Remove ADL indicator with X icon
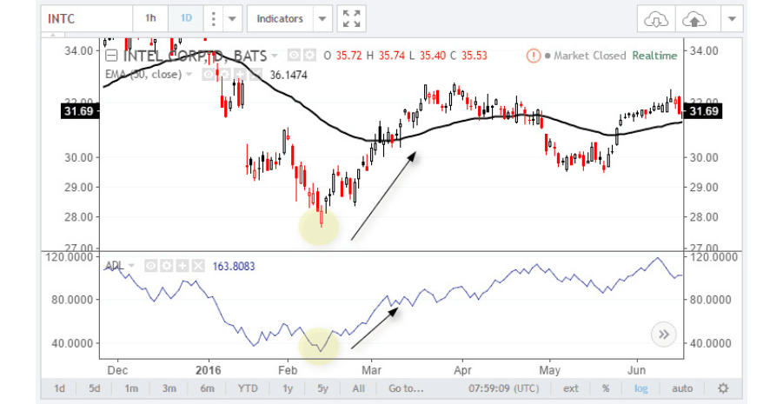This screenshot has width=783, height=404. coord(198,266)
